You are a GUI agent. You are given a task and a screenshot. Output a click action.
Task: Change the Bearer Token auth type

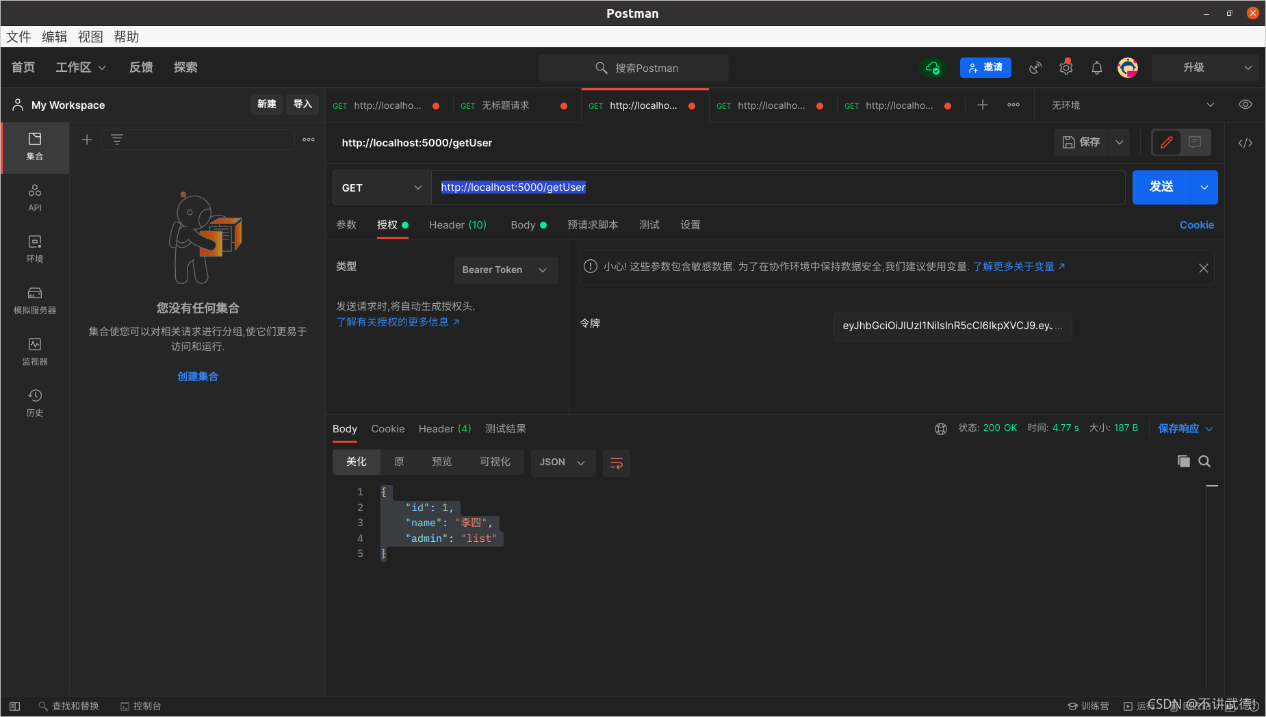pyautogui.click(x=505, y=270)
